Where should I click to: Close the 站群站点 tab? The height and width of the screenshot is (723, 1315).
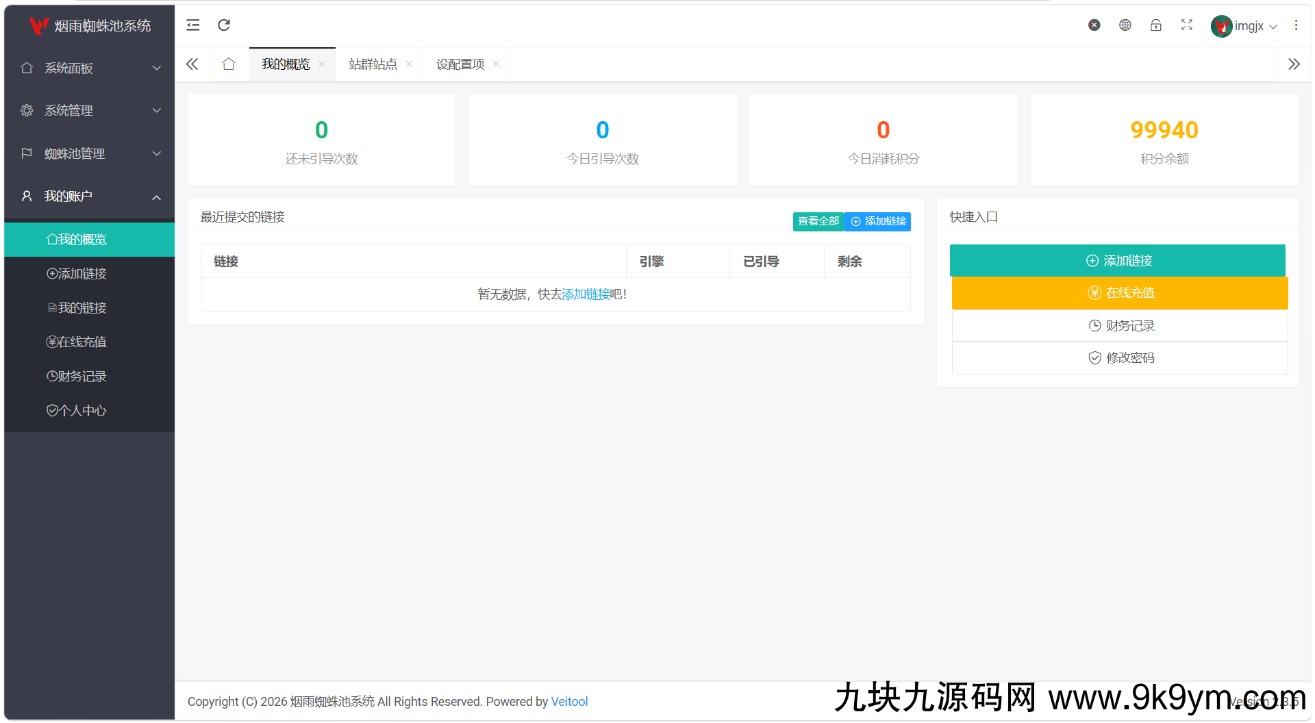coord(409,64)
